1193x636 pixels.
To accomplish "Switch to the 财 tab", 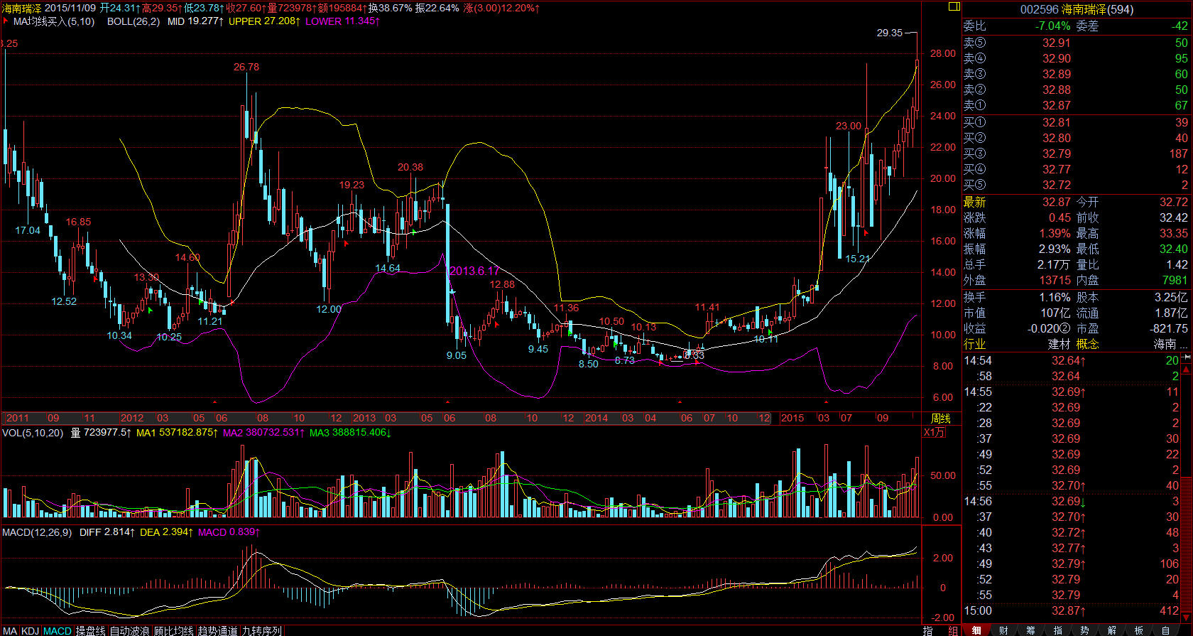I will (1003, 630).
